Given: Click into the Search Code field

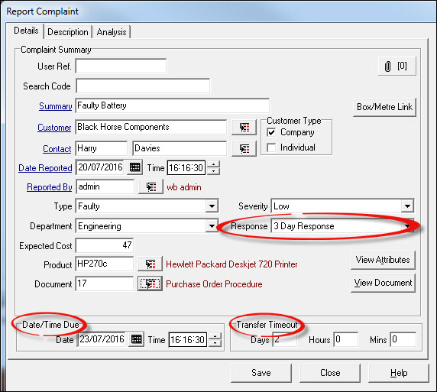Looking at the screenshot, I should (143, 86).
